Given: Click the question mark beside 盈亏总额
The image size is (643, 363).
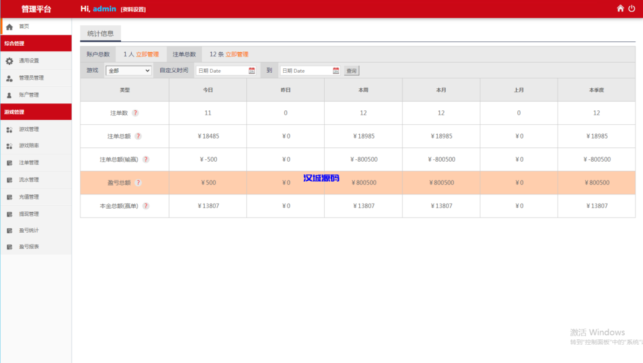Looking at the screenshot, I should click(x=138, y=183).
